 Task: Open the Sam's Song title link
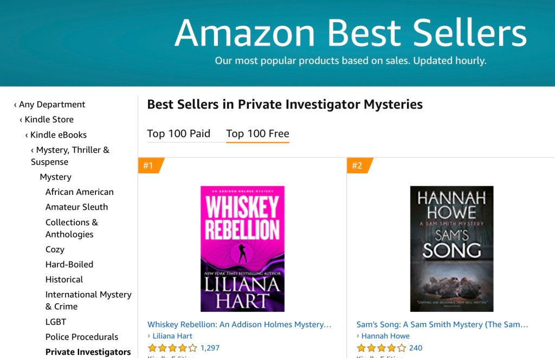442,324
